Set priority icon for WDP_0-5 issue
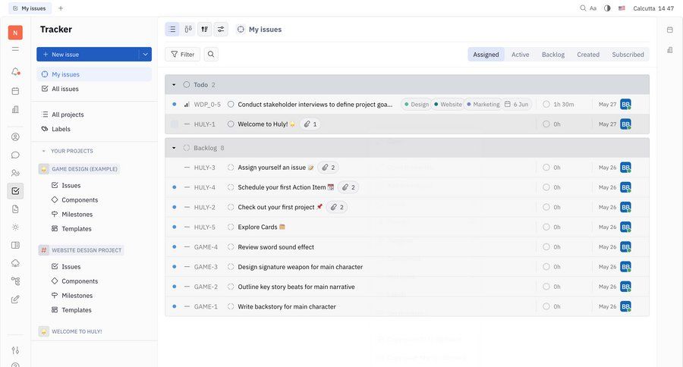This screenshot has height=367, width=683. tap(187, 105)
